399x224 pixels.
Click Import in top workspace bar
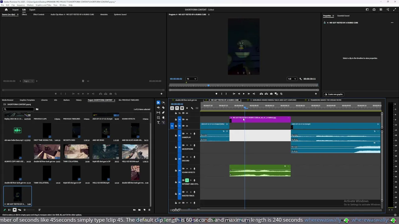(x=15, y=10)
